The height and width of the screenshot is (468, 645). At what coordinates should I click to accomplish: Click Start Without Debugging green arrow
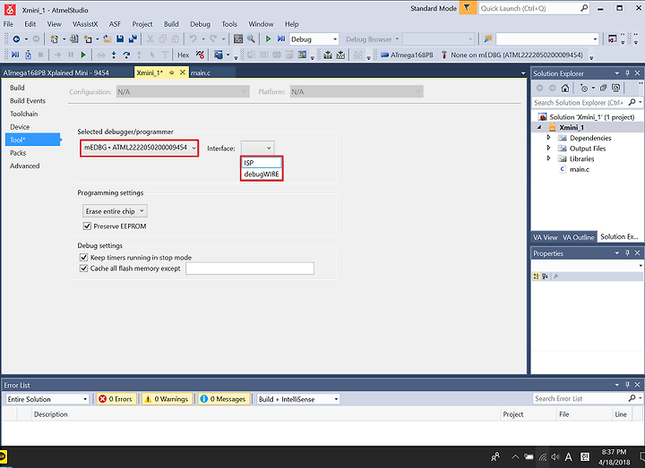tap(268, 39)
